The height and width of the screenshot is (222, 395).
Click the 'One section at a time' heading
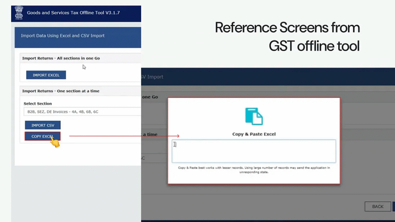pyautogui.click(x=61, y=91)
